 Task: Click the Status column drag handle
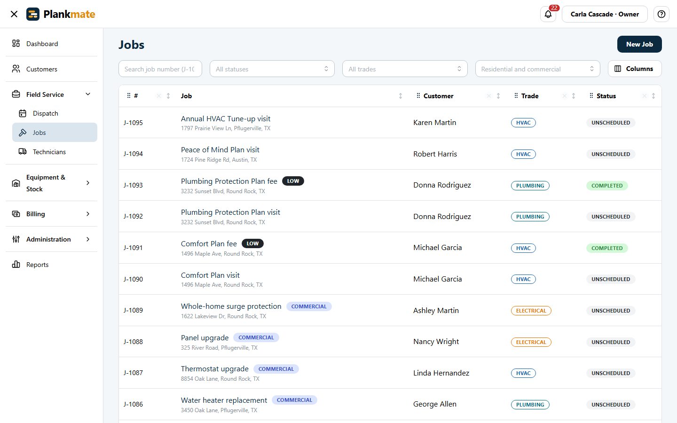(x=591, y=96)
